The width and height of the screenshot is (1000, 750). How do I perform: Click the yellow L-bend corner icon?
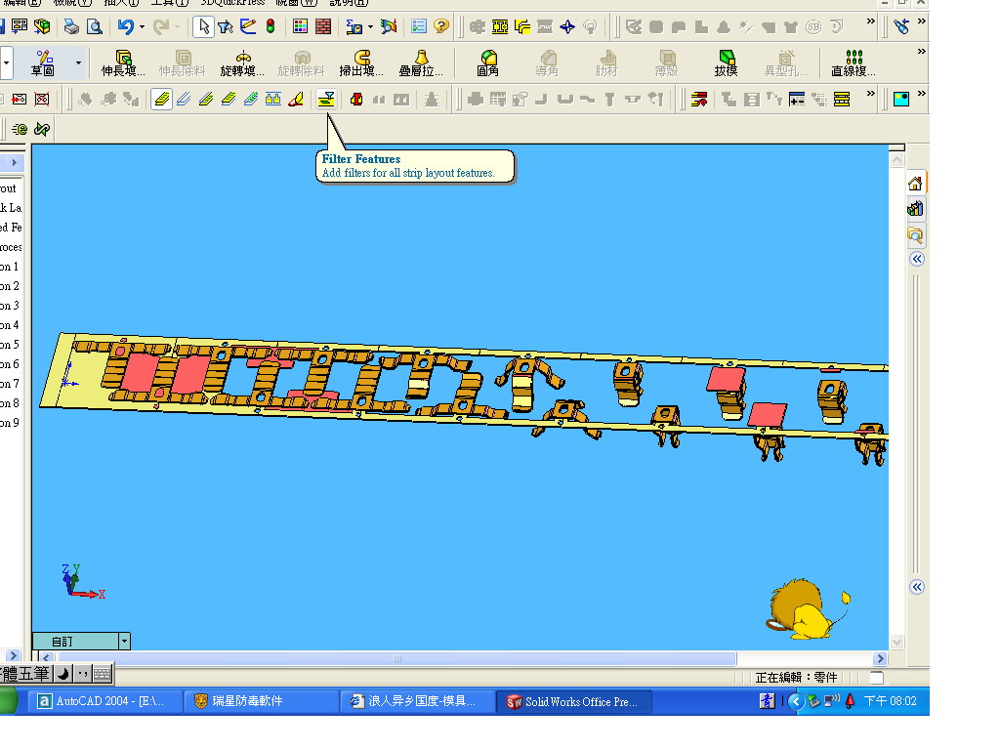point(522,26)
